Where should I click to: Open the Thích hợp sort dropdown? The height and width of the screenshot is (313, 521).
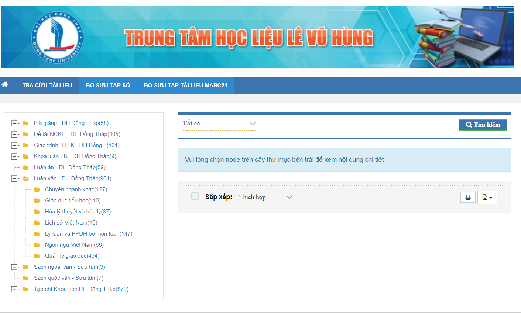(x=265, y=197)
